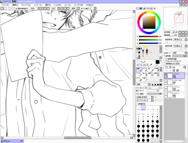Click the navigator zoom-in plus button
The image size is (188, 143).
[183, 32]
